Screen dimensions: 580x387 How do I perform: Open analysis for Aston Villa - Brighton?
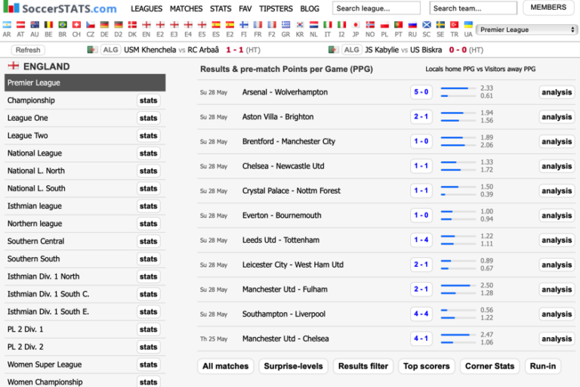pos(557,117)
